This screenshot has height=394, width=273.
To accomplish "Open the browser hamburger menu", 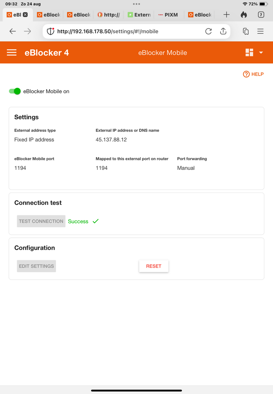I will pos(261,31).
